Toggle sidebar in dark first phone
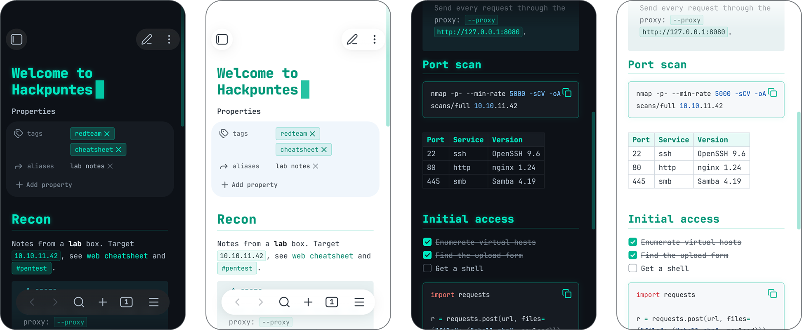Viewport: 802px width, 330px height. pos(17,39)
